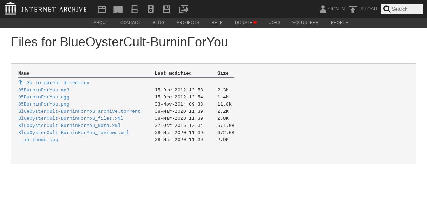427x224 pixels.
Task: Open the Images icon
Action: pos(183,9)
